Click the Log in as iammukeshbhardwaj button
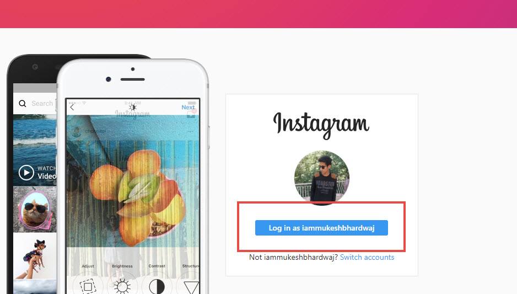This screenshot has height=294, width=517. [x=321, y=228]
